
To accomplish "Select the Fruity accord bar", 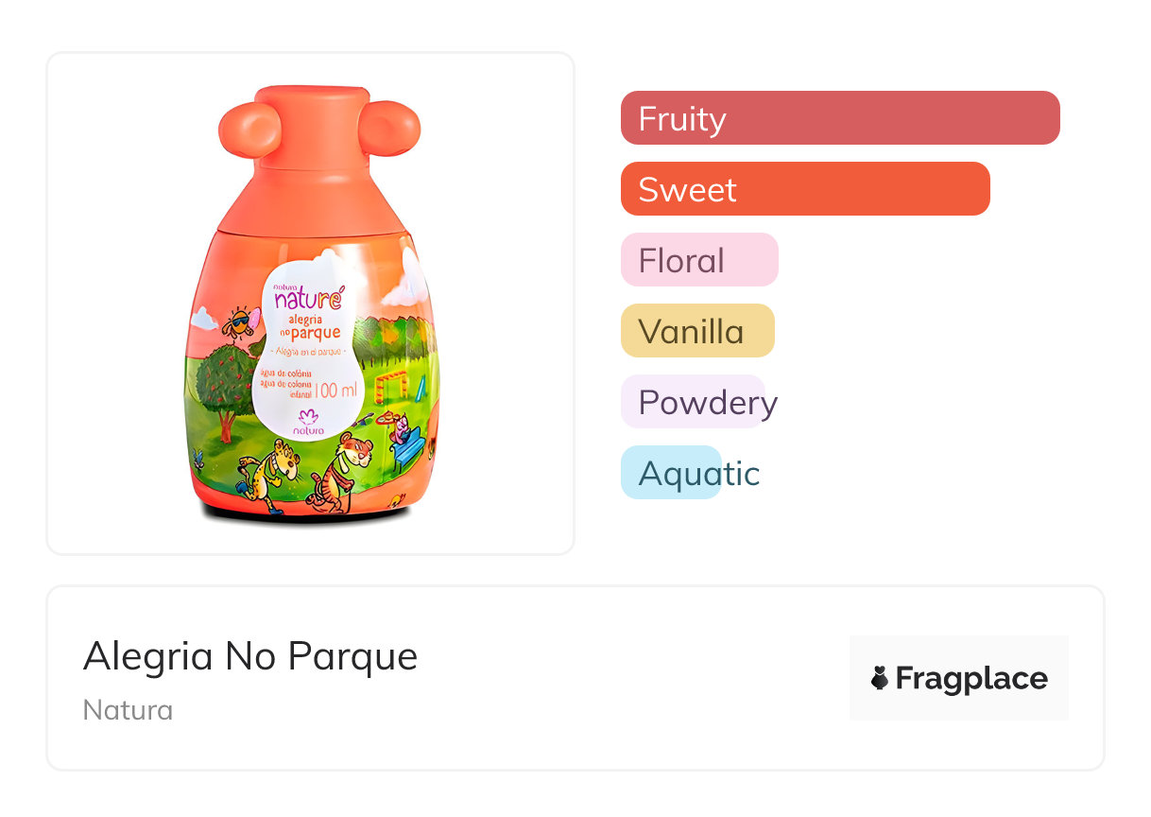I will (x=839, y=118).
